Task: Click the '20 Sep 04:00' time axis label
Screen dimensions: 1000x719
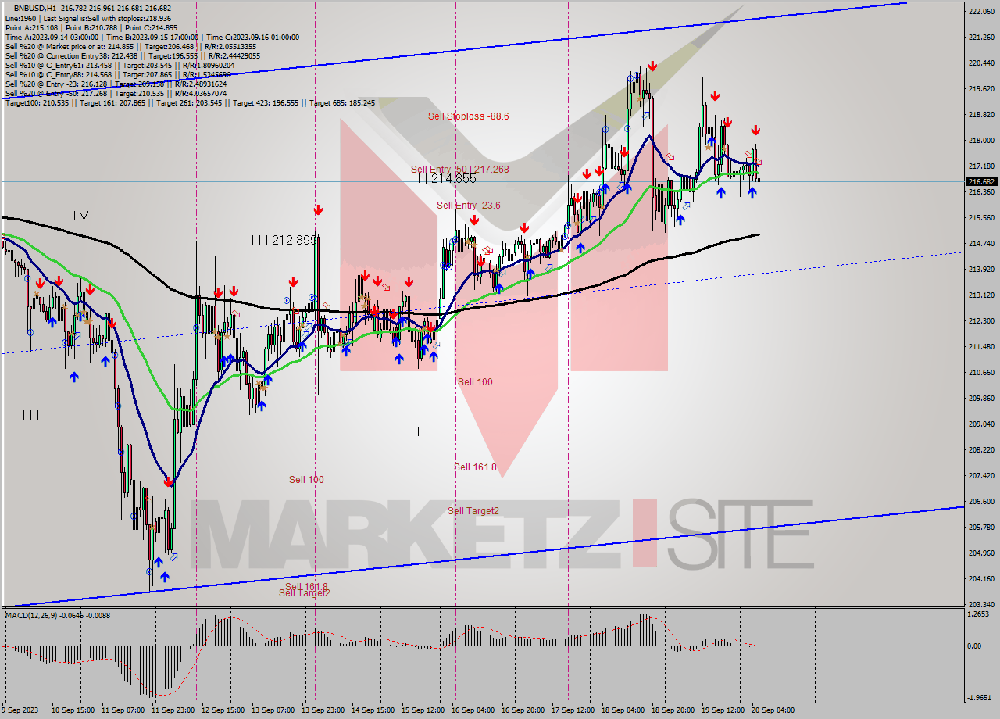Action: pyautogui.click(x=773, y=710)
